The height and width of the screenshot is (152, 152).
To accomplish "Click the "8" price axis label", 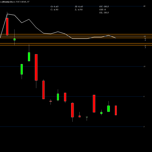I will click(144, 96).
